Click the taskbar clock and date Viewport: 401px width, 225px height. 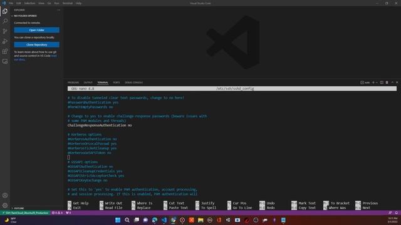pyautogui.click(x=393, y=220)
